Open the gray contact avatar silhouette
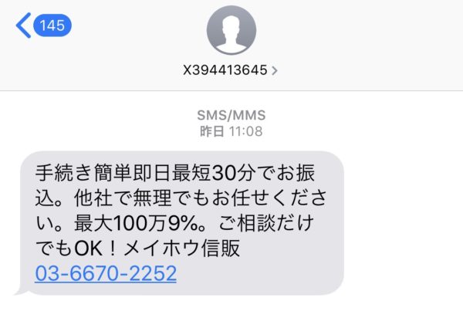 [231, 30]
